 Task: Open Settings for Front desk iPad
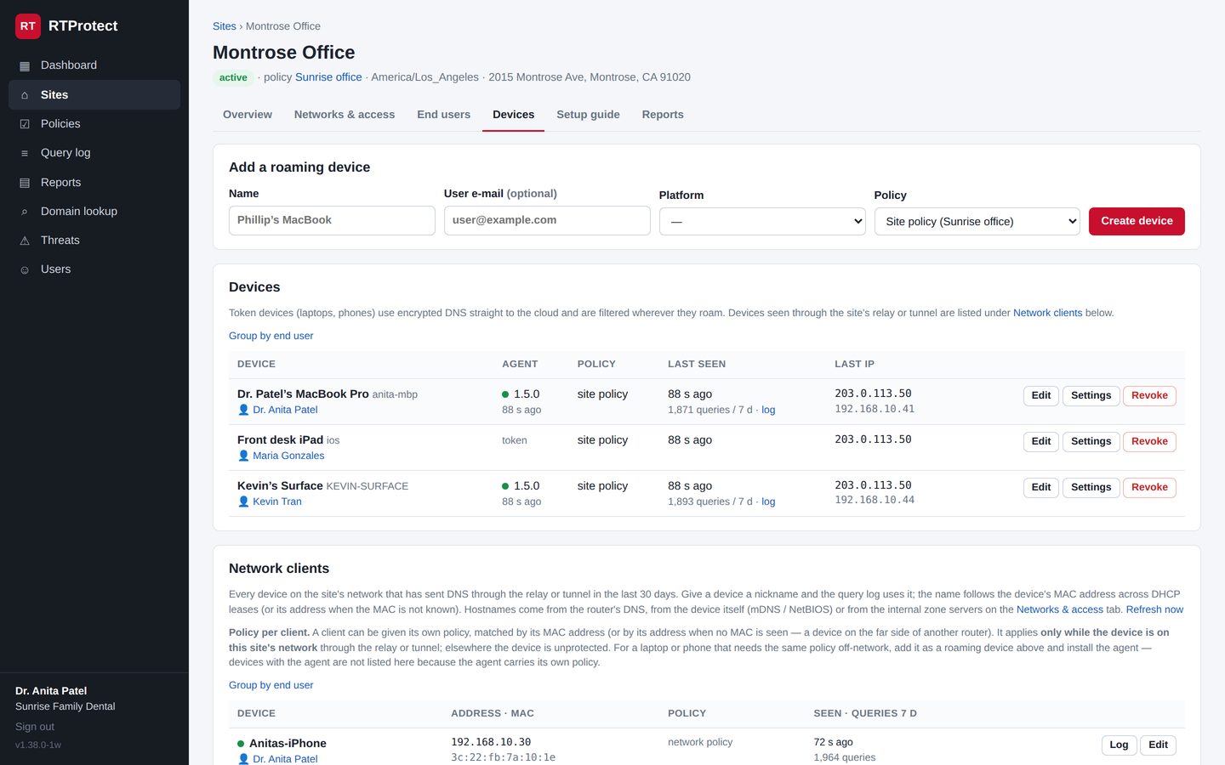(1091, 441)
